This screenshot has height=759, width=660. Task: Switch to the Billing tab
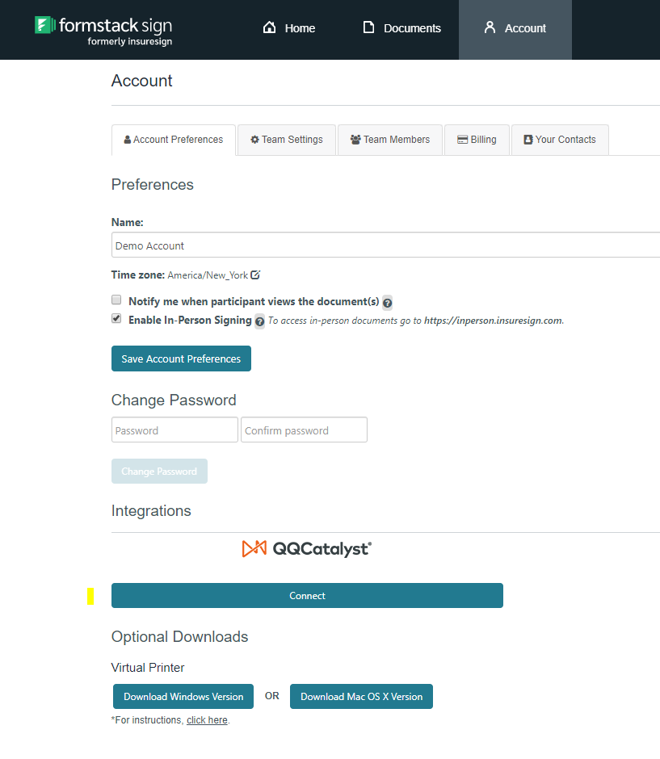click(x=477, y=140)
